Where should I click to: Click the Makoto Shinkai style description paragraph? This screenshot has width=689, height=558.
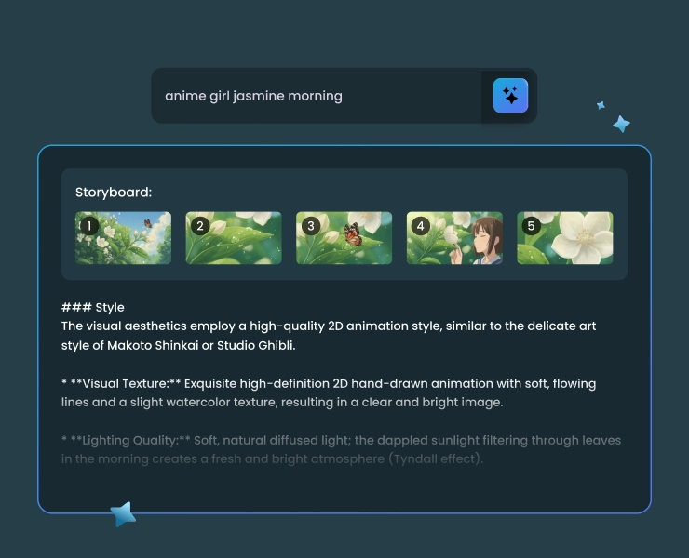click(328, 336)
